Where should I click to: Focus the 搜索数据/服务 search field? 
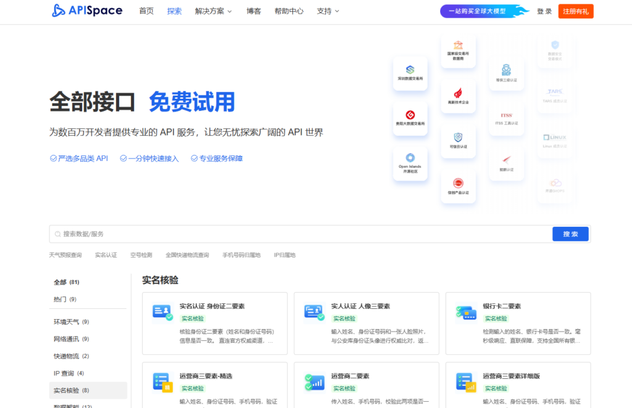pos(302,234)
